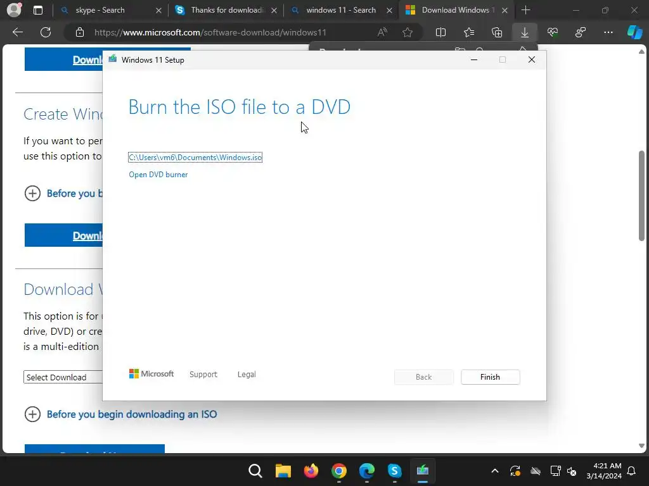Switch to windows 11 - Search tab
Image resolution: width=649 pixels, height=486 pixels.
coord(340,10)
